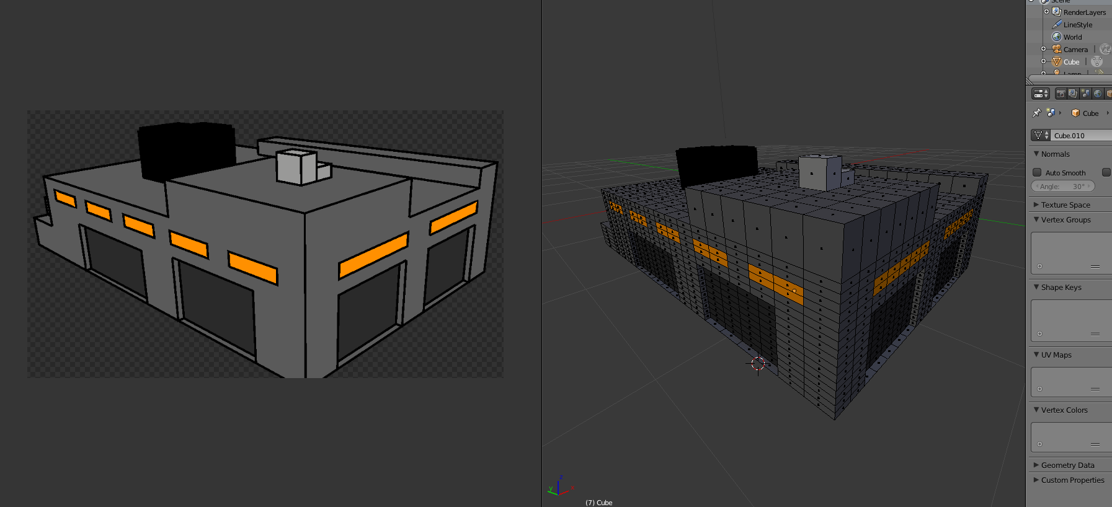Click the Auto Smooth Angle field

point(1062,187)
